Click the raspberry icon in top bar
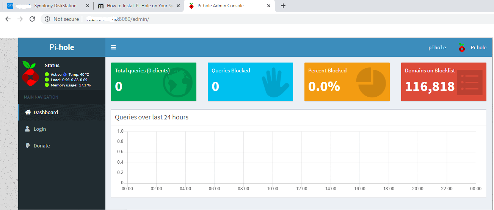The image size is (494, 210). [461, 47]
